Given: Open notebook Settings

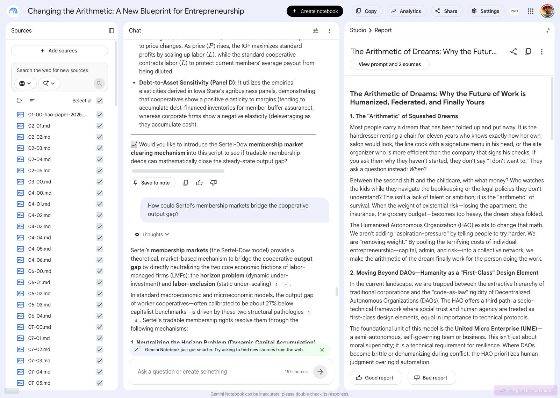Looking at the screenshot, I should click(x=486, y=11).
